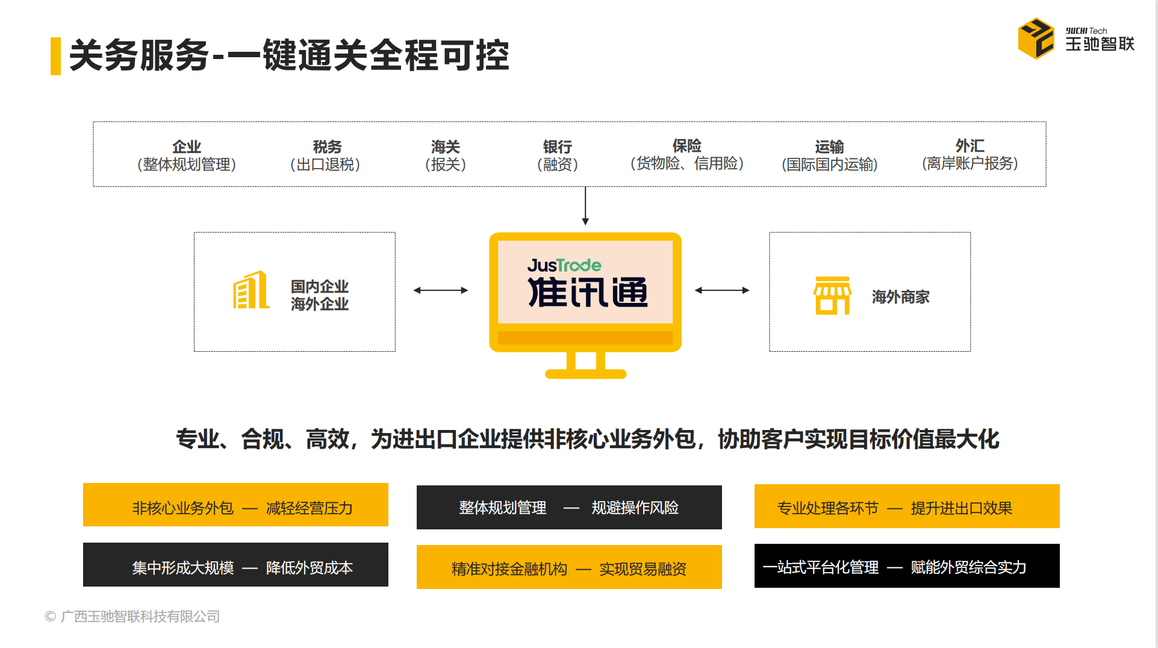
Task: Click the 一站式平台化管理 — 赋能外贸综合实力 box
Action: tap(907, 565)
